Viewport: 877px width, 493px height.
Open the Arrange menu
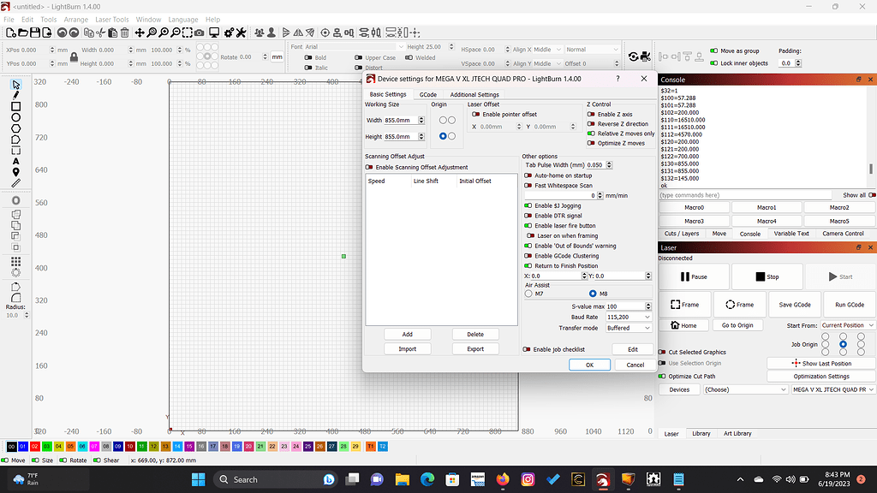[x=75, y=19]
